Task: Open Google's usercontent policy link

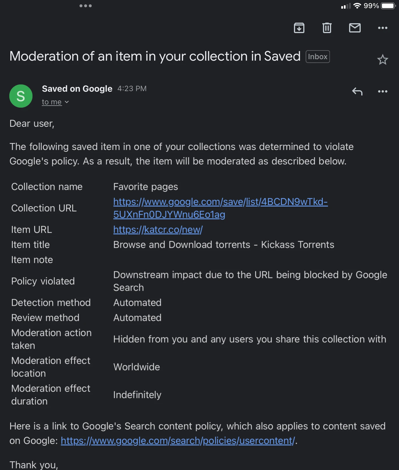Action: (178, 441)
